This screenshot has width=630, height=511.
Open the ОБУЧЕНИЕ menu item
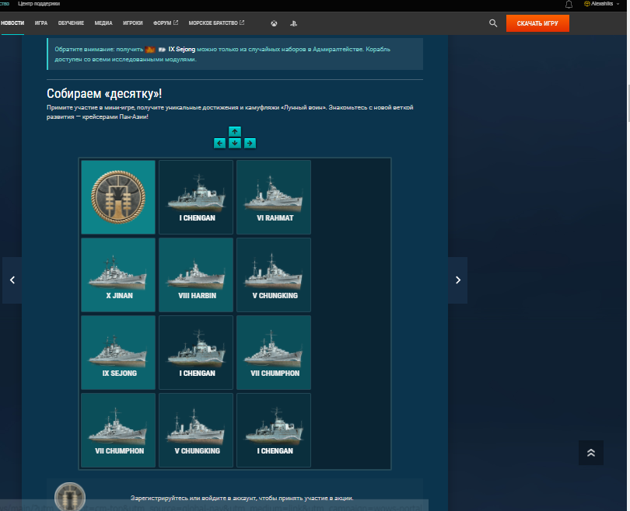click(x=71, y=23)
